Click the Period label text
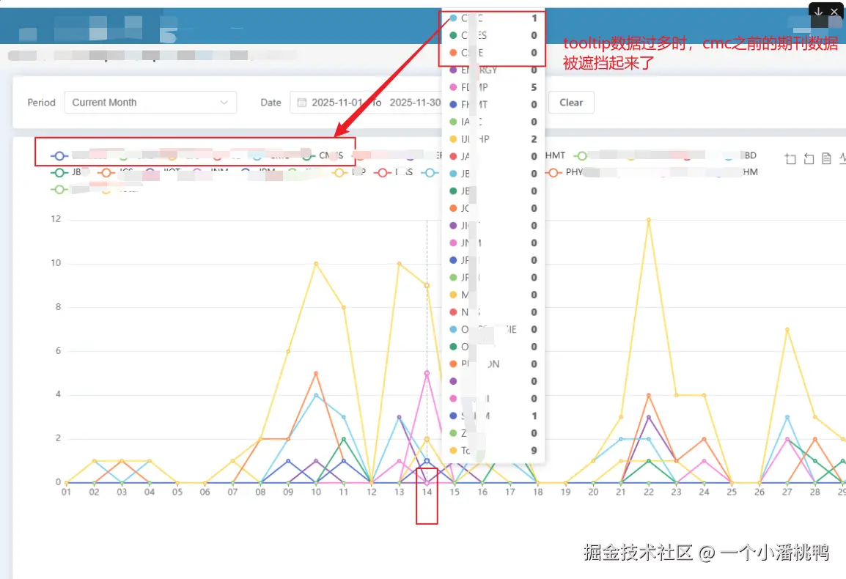 coord(42,103)
